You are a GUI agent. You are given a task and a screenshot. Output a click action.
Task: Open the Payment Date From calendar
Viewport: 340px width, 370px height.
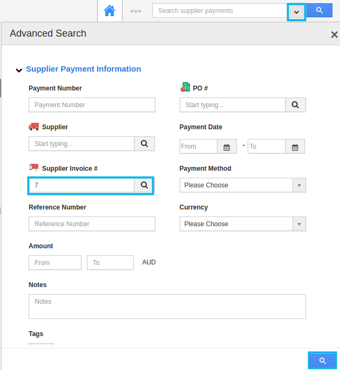227,146
